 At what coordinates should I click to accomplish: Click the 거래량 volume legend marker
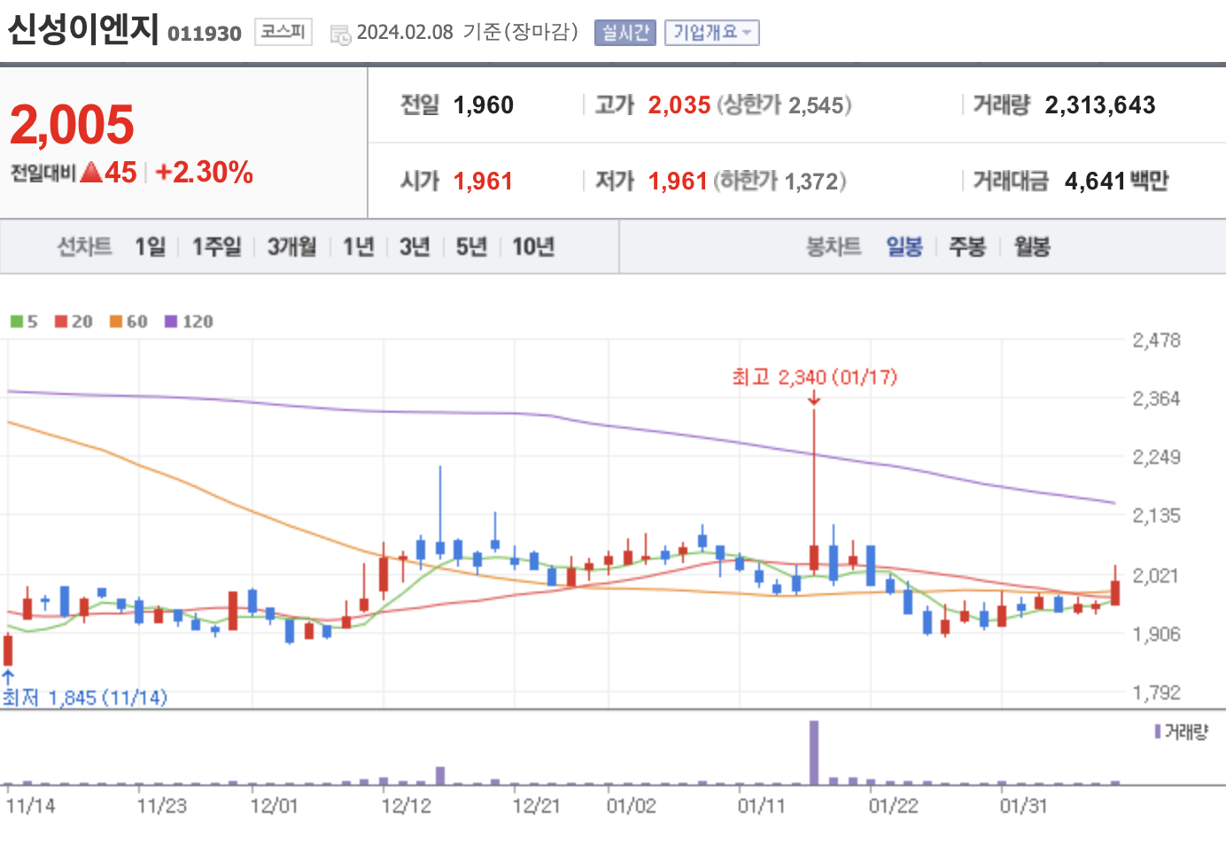1157,731
